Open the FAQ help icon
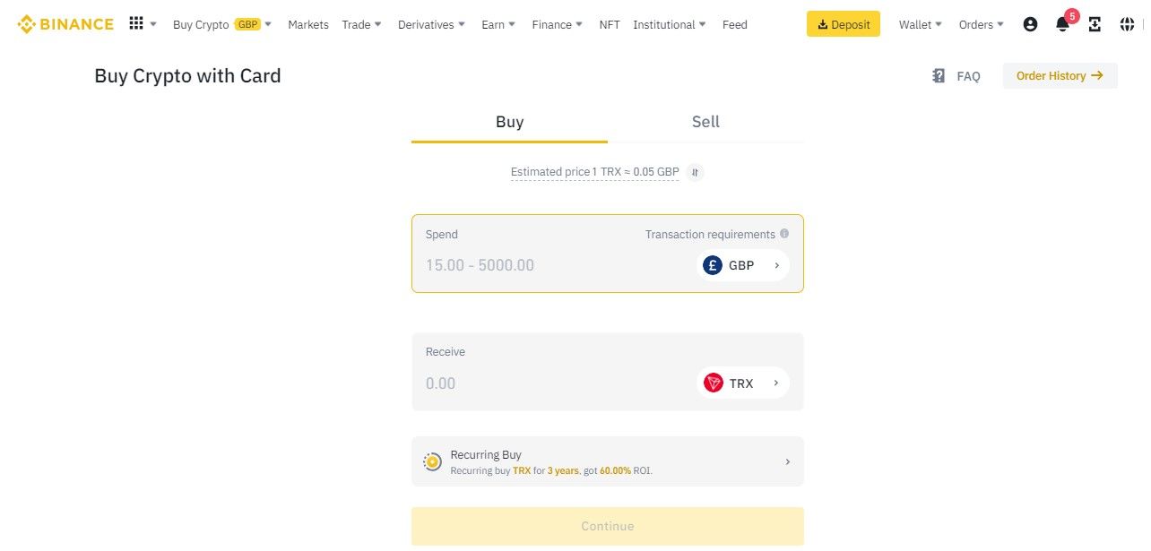This screenshot has height=551, width=1151. pos(939,76)
